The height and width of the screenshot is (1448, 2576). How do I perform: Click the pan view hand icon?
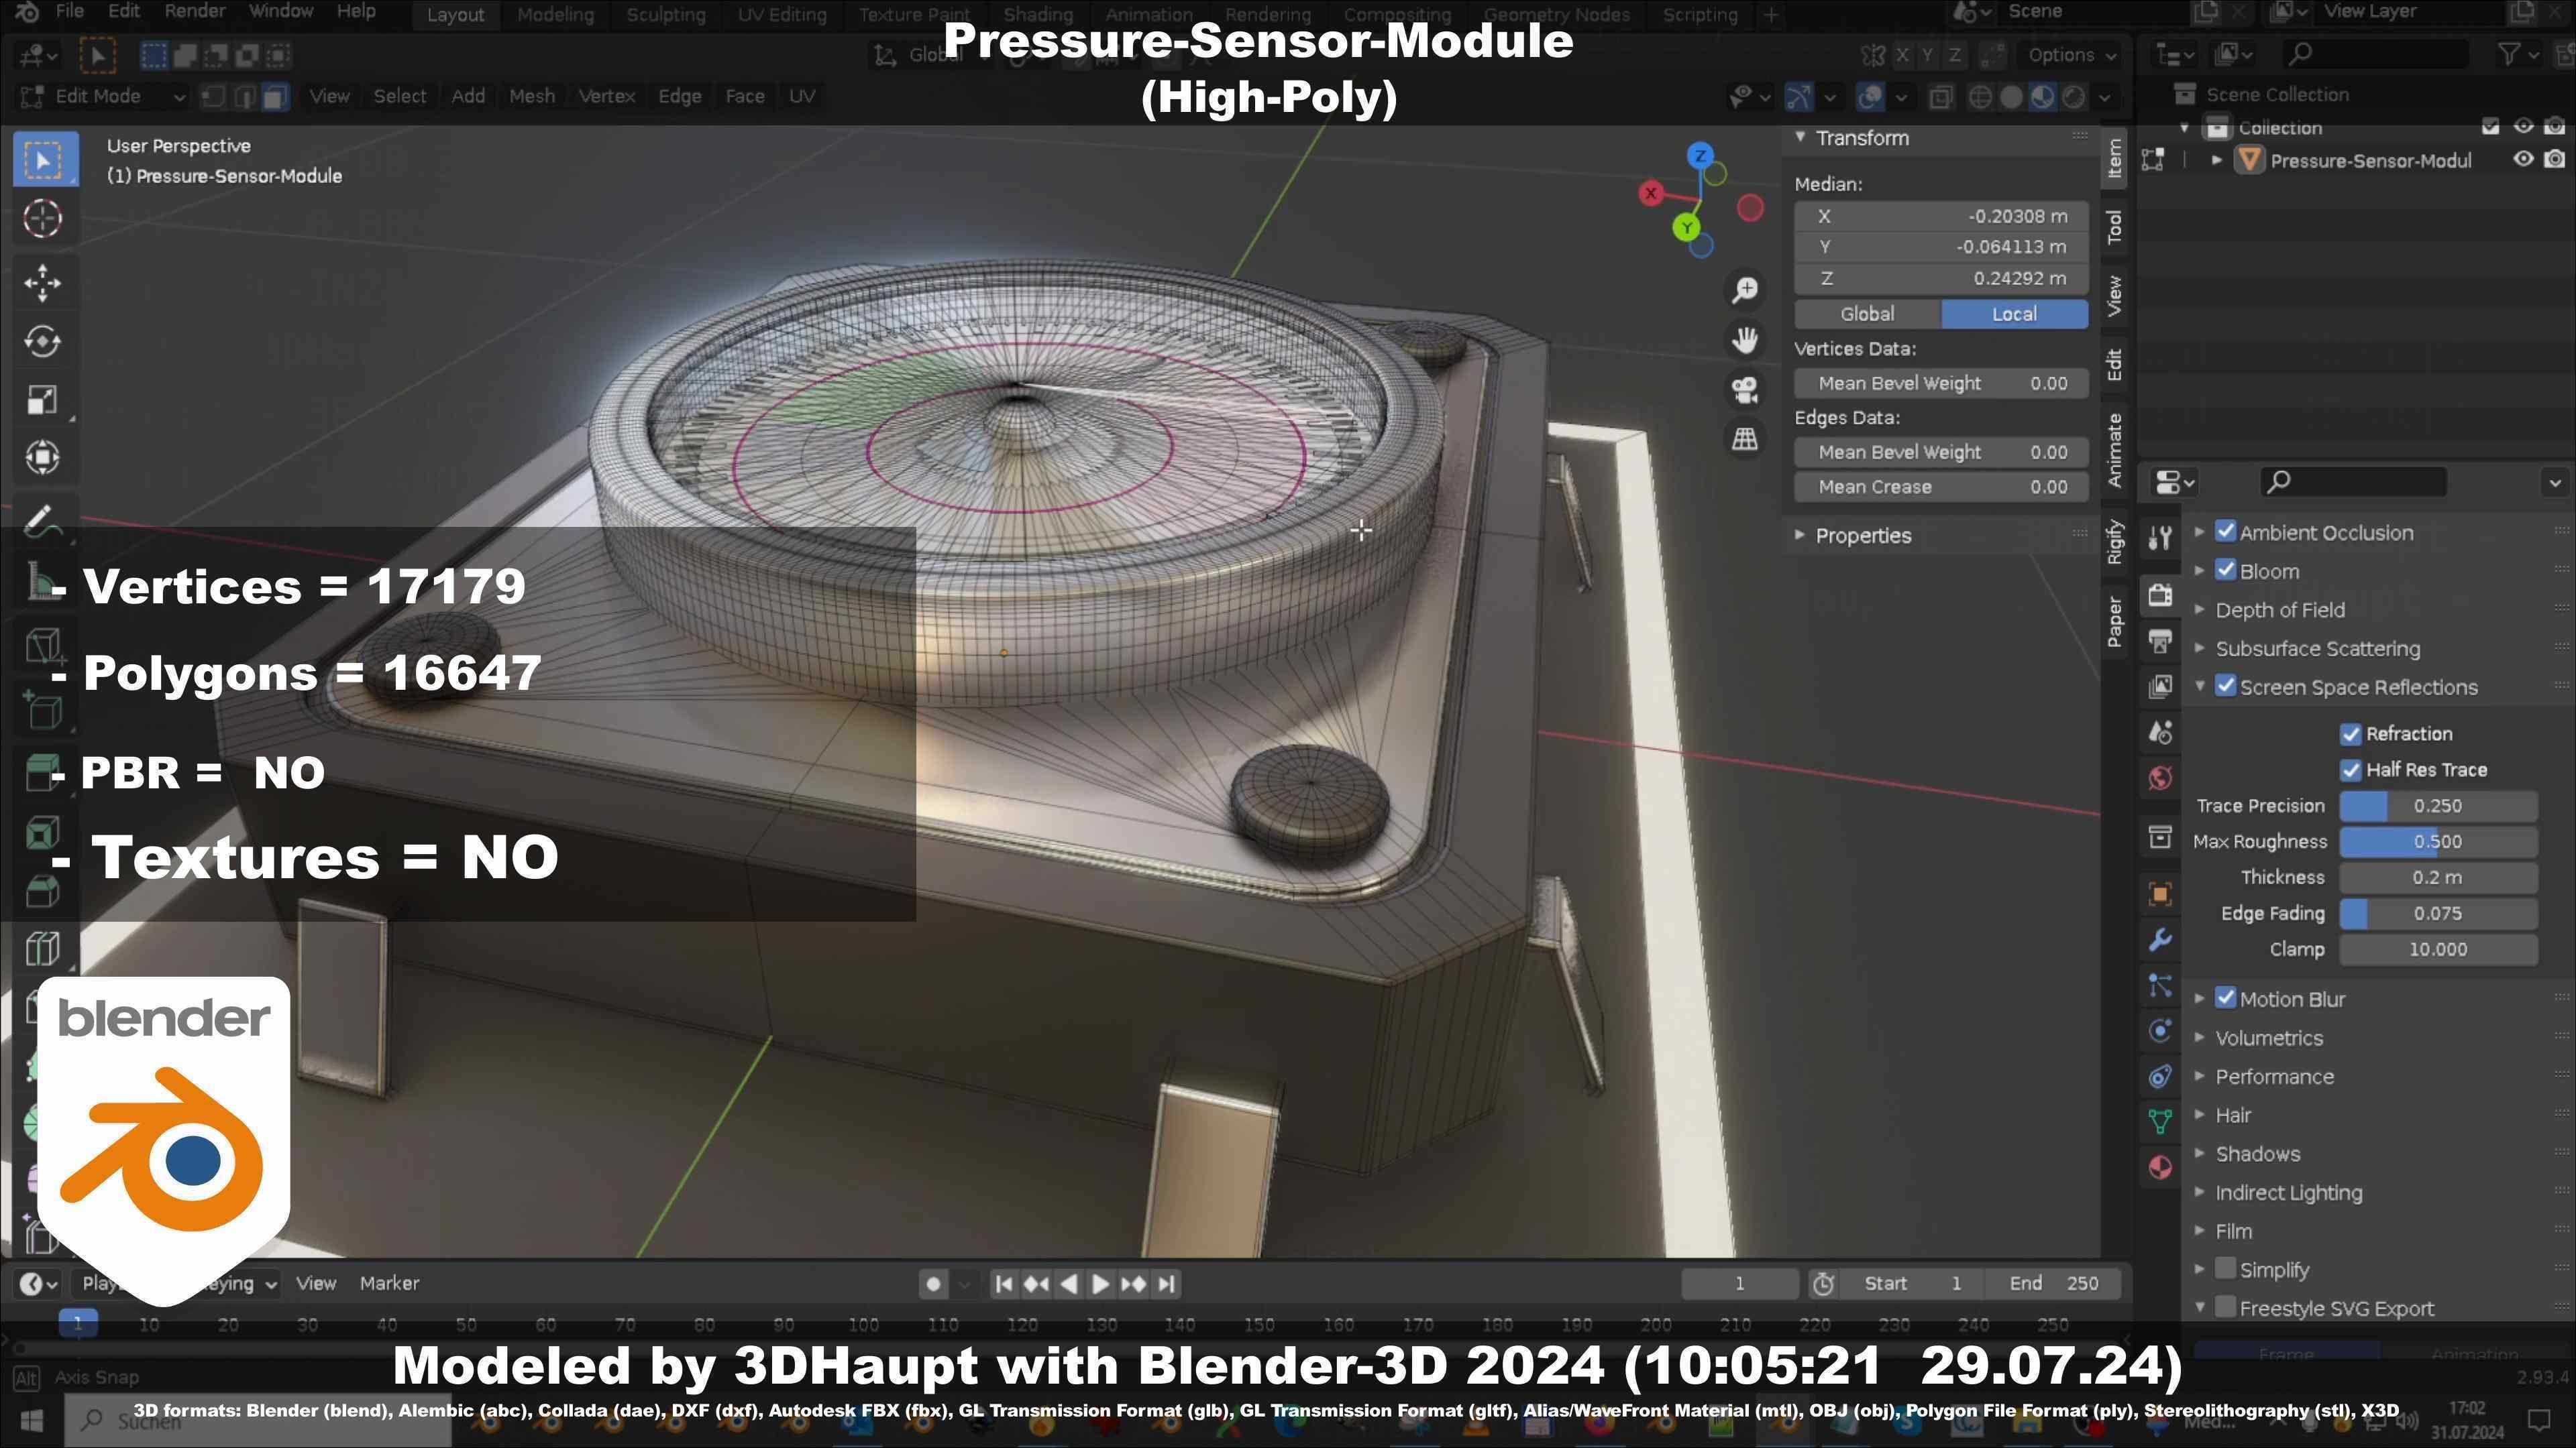click(1745, 340)
